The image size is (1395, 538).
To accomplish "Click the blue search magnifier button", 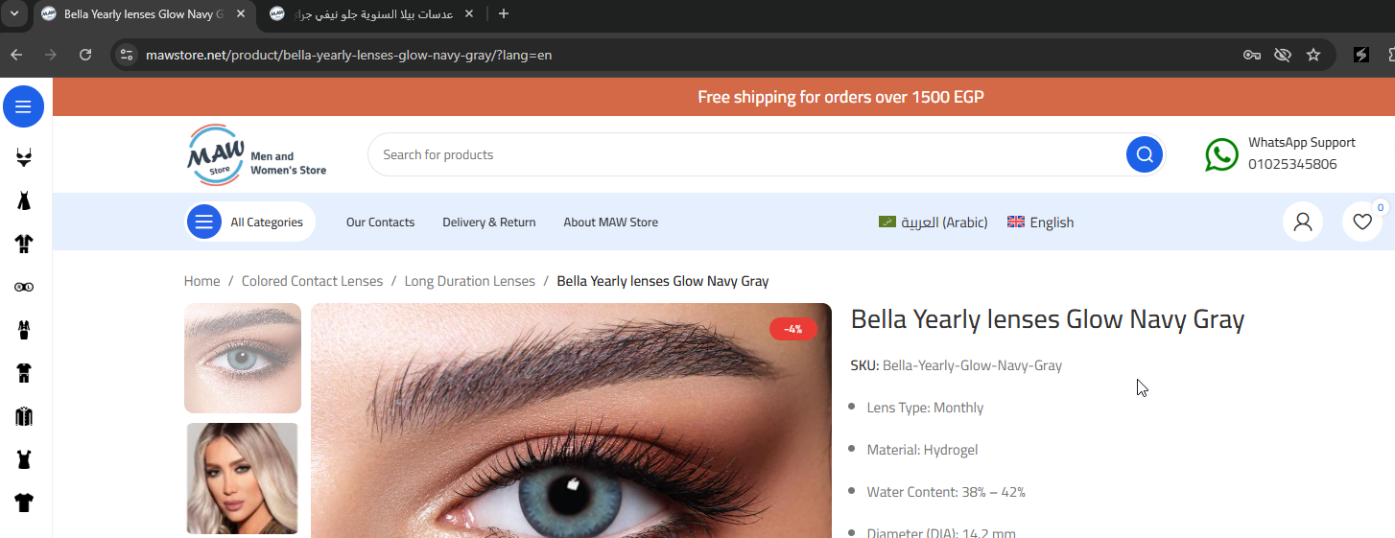I will [x=1145, y=154].
